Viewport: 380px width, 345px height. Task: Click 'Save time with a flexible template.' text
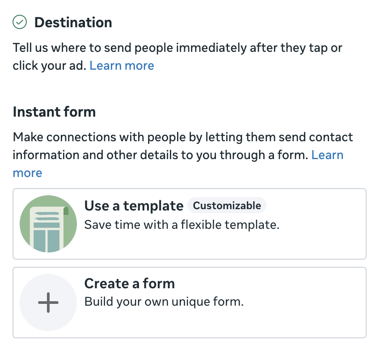pyautogui.click(x=182, y=225)
